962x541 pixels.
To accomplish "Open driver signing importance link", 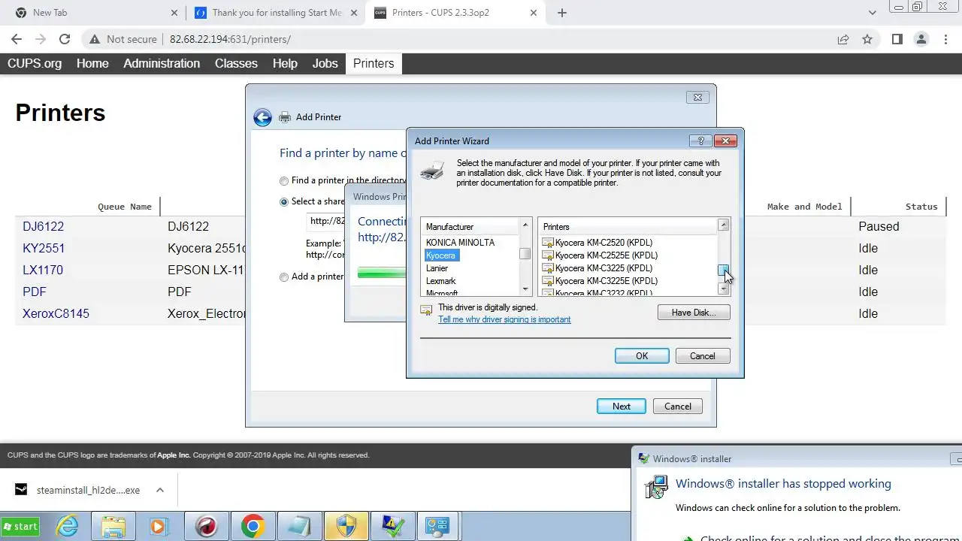I will [504, 319].
